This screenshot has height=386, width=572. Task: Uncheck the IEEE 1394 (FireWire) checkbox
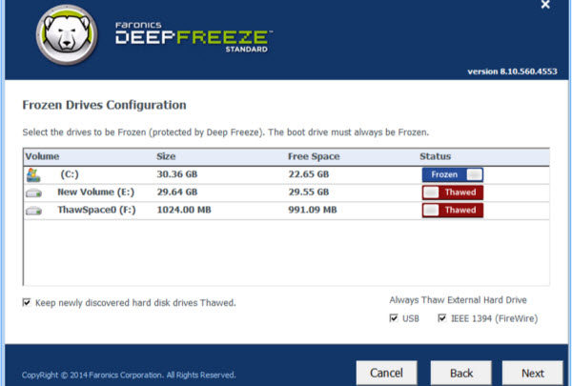(x=441, y=318)
